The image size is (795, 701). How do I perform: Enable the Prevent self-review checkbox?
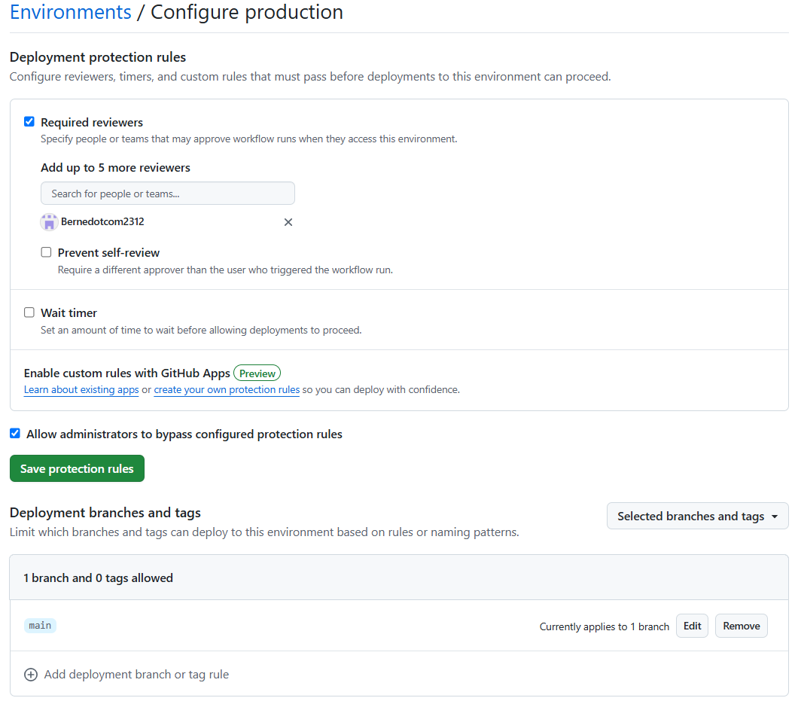point(46,252)
